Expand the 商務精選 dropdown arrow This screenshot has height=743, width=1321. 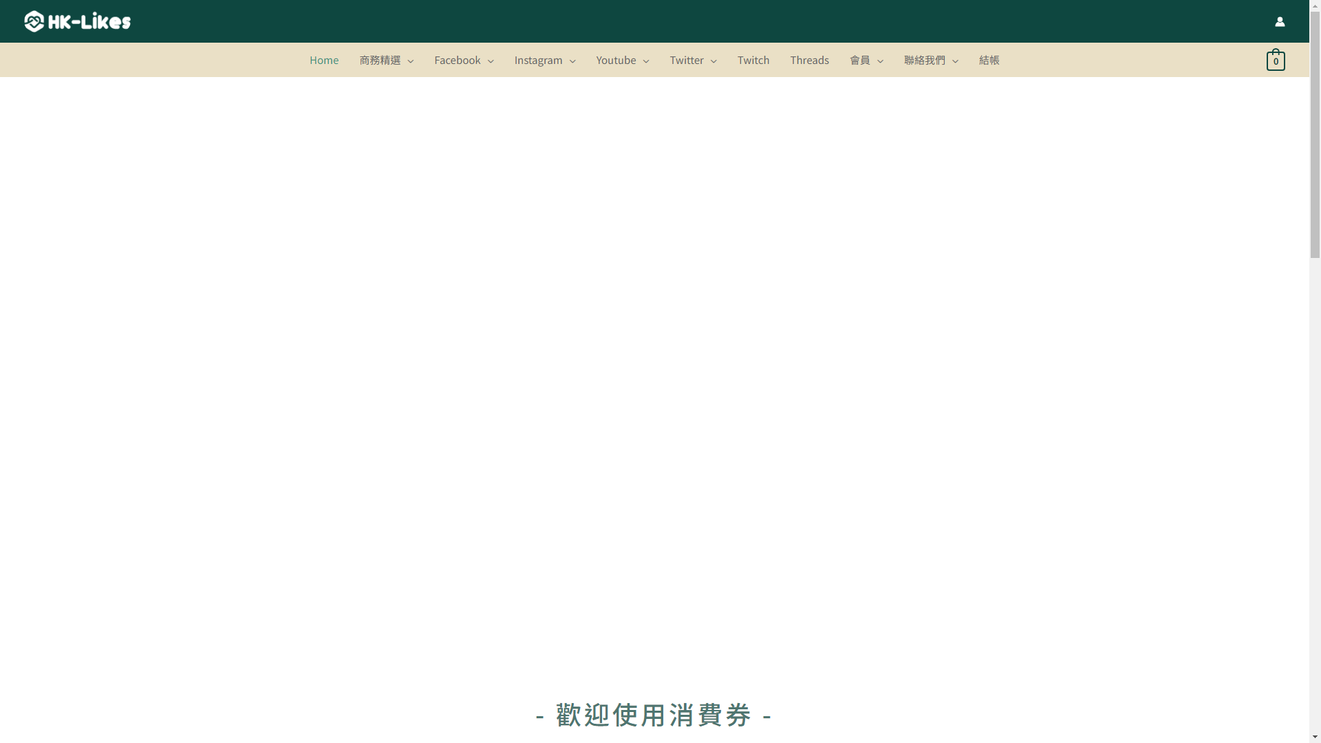411,61
